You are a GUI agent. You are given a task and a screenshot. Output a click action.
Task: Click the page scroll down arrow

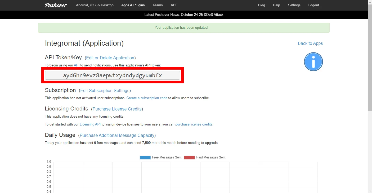[370, 191]
